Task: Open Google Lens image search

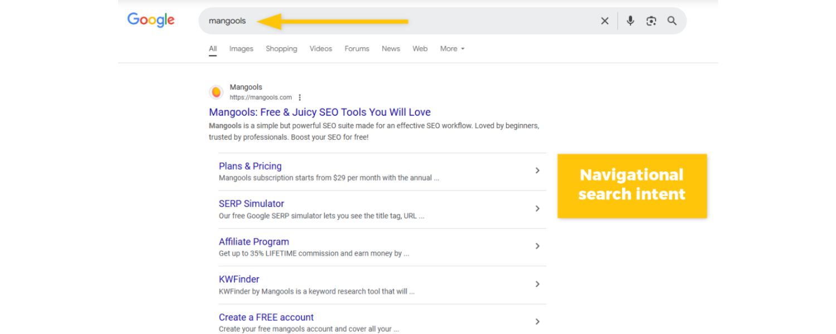Action: tap(651, 21)
